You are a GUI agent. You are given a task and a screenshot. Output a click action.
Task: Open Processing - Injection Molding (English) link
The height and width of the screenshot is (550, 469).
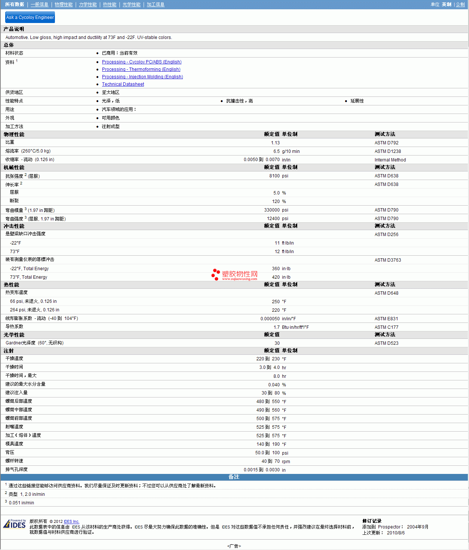pos(142,77)
